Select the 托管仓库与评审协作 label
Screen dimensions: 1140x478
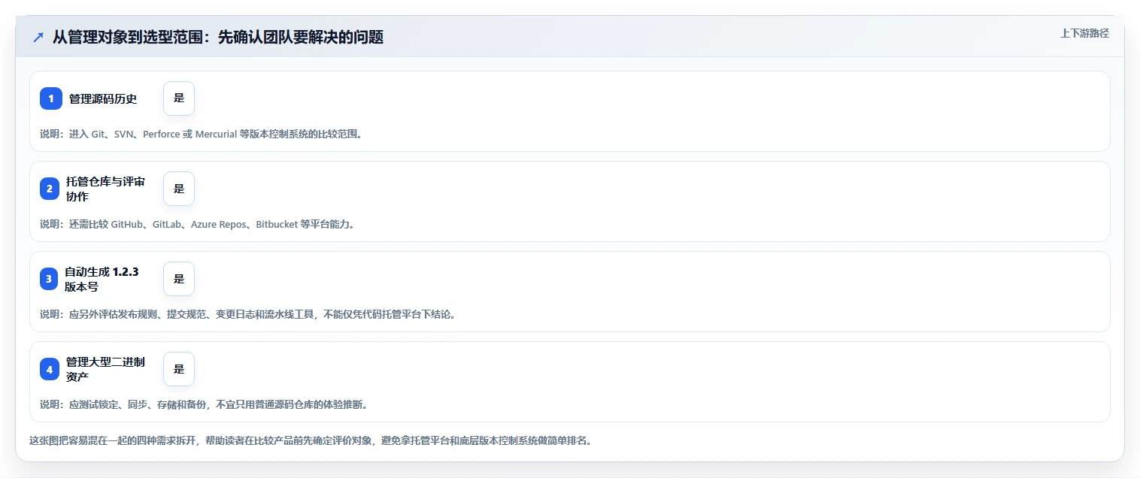click(x=106, y=189)
